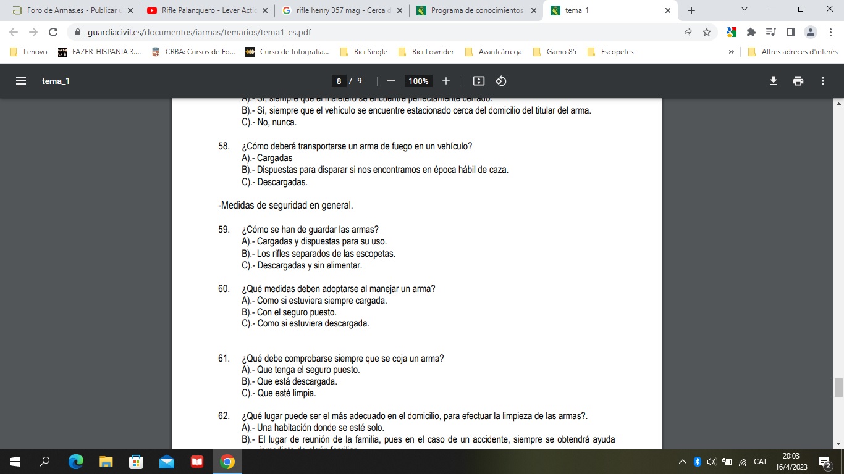Open Microsoft Edge from the taskbar
Viewport: 844px width, 474px height.
(76, 462)
